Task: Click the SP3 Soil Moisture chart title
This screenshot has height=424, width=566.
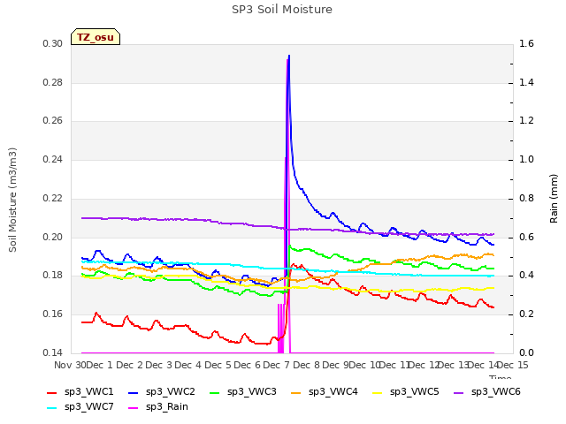Action: pos(282,10)
